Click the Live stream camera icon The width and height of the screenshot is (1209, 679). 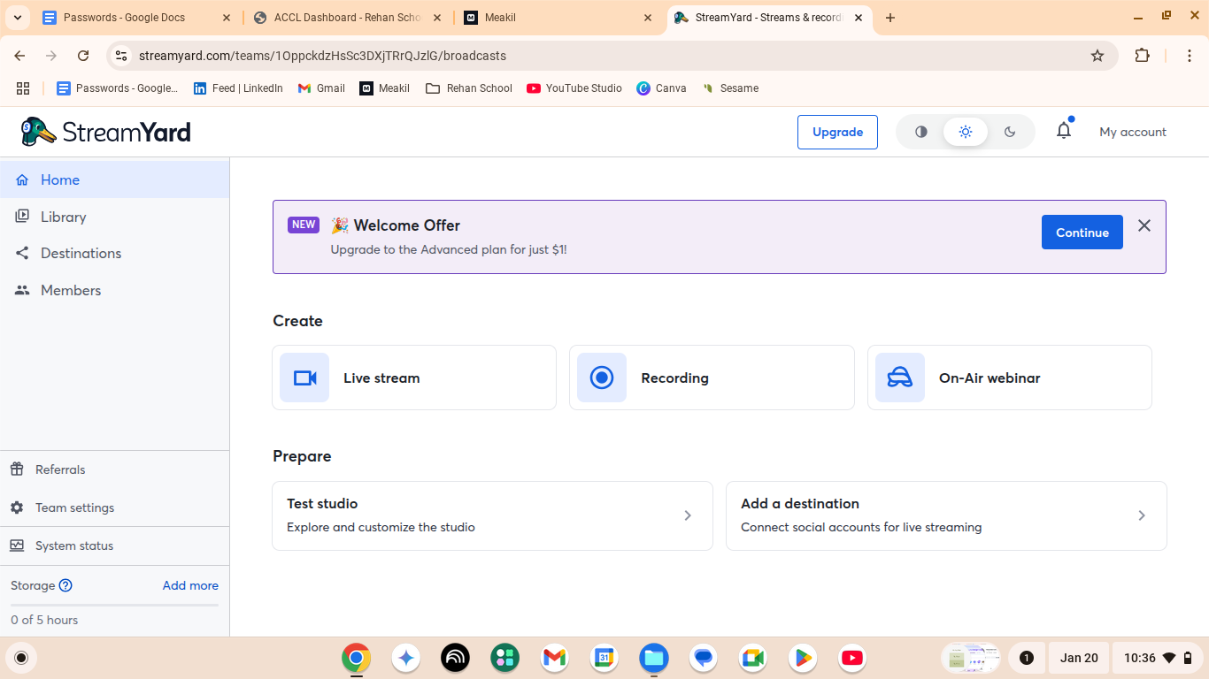304,378
